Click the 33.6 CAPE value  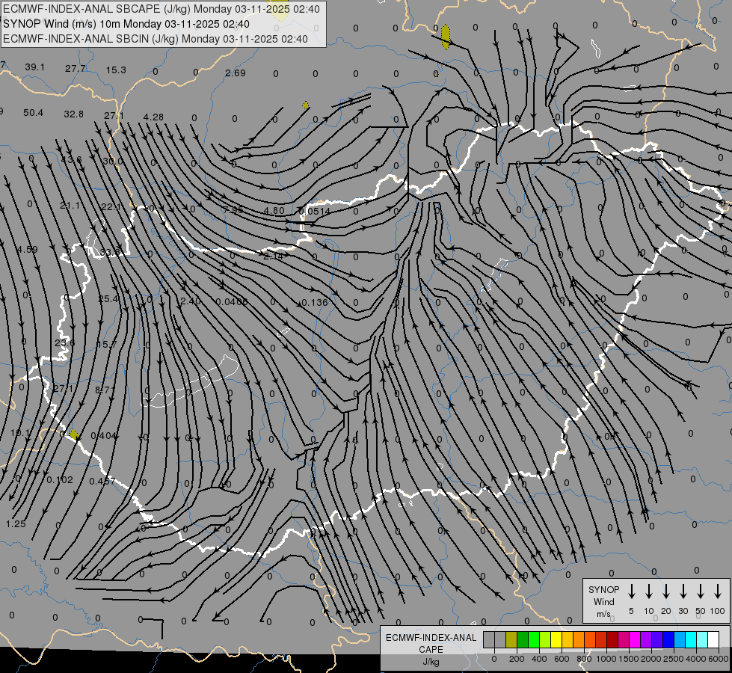click(x=110, y=253)
